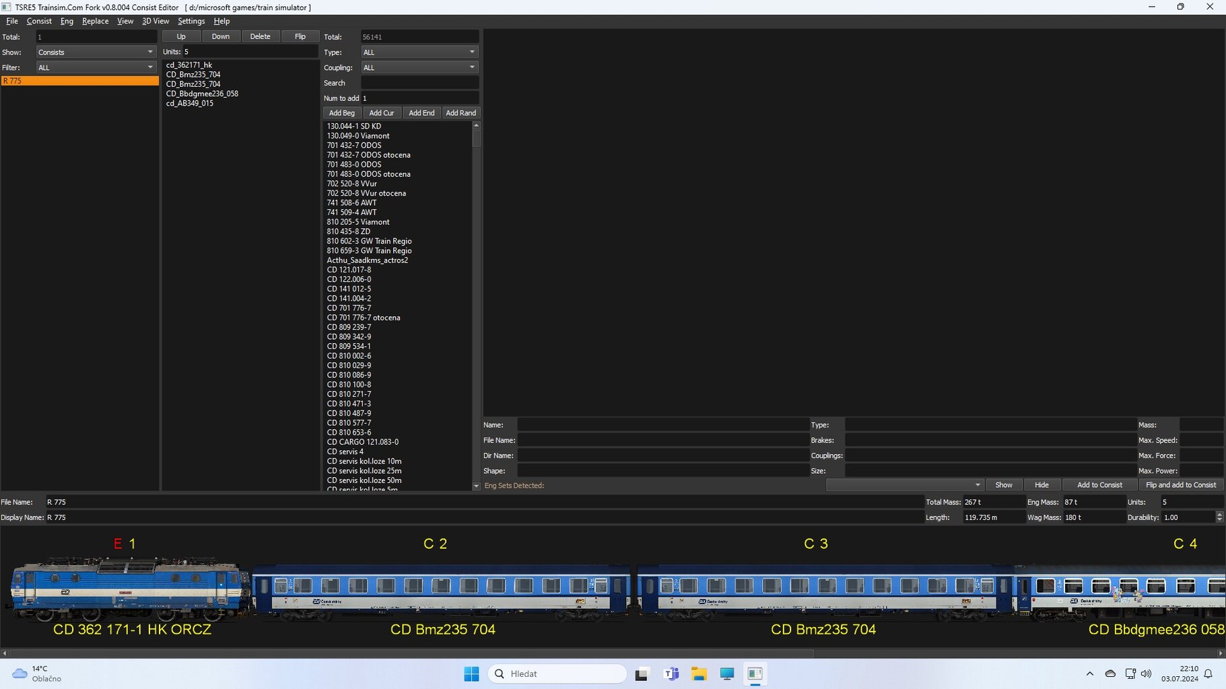Click the File Name field containing R 775
Screen dimensions: 1226x689
tap(484, 502)
